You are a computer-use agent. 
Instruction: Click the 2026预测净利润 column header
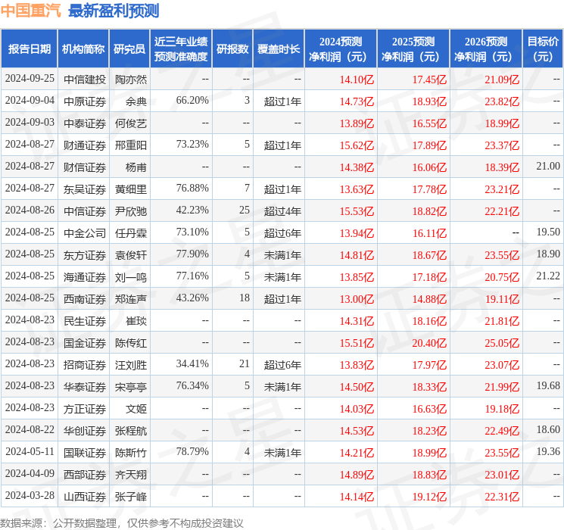[x=486, y=49]
